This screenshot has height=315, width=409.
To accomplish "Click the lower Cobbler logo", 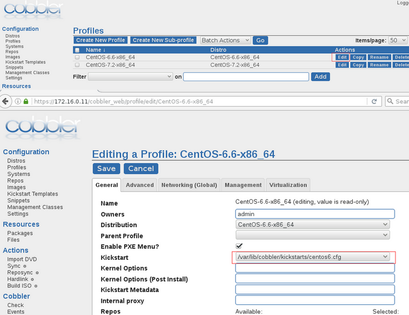I will pos(42,128).
